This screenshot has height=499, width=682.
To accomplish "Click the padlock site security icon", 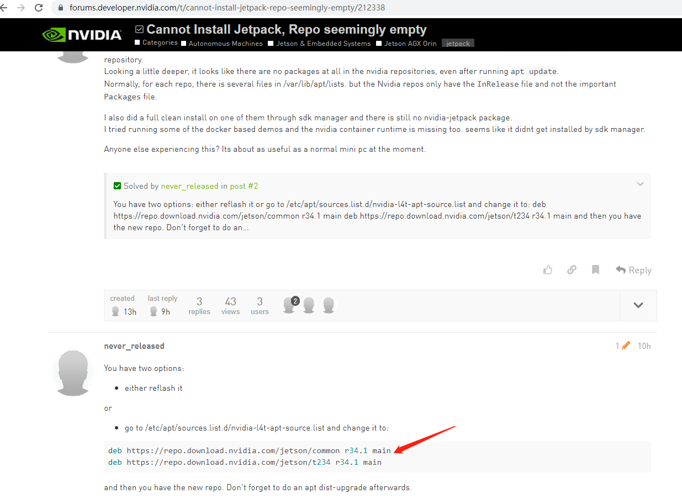I will pos(60,8).
